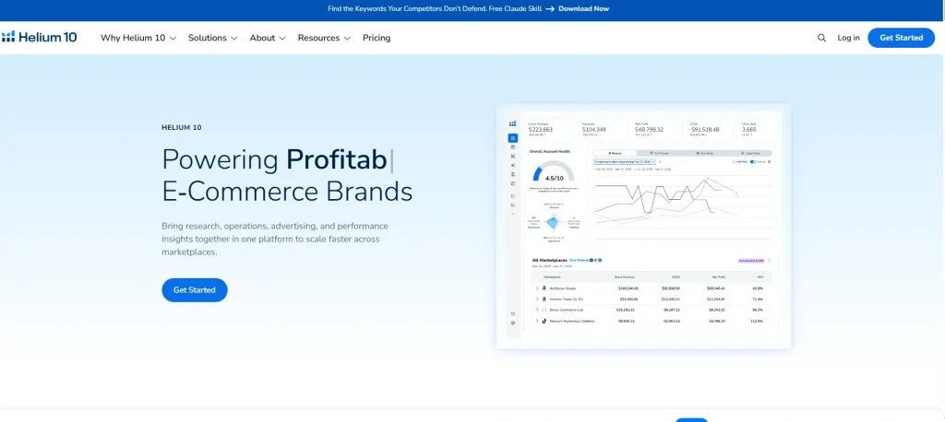This screenshot has height=422, width=945.
Task: Click the hero Get Started button
Action: click(195, 290)
